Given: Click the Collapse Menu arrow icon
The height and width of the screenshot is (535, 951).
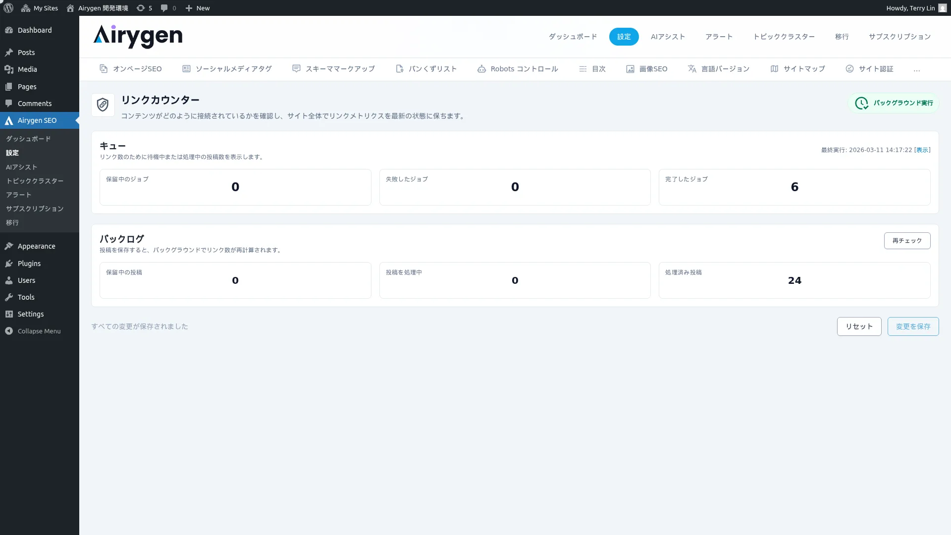Looking at the screenshot, I should point(9,331).
